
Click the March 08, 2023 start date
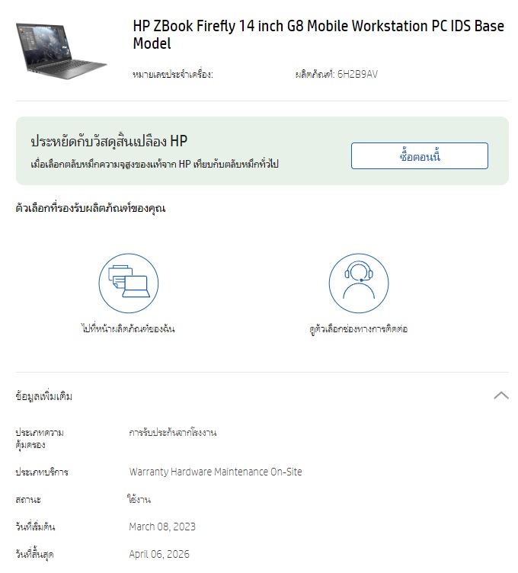click(x=162, y=527)
